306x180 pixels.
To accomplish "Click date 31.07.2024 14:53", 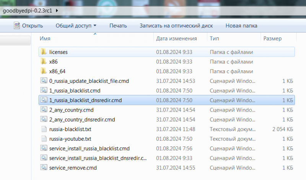I will [176, 81].
